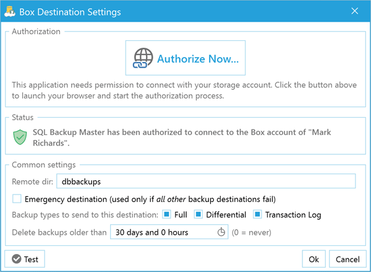
Task: Click the Authorize Now button
Action: point(185,58)
